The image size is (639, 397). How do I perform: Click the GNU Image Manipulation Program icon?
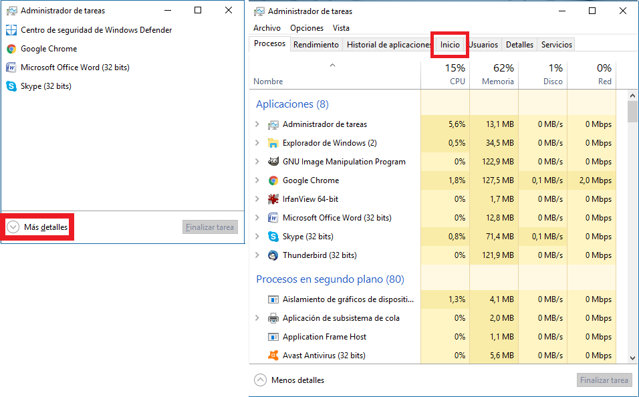(273, 162)
